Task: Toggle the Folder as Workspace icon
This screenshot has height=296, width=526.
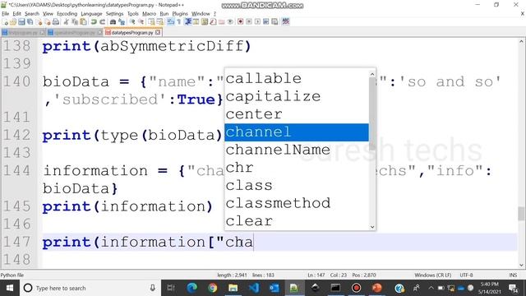Action: [x=221, y=22]
